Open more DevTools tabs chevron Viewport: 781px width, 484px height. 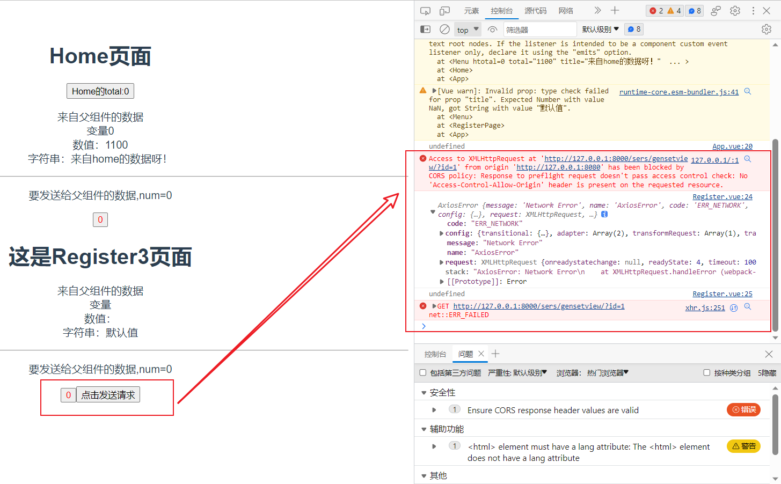coord(597,11)
